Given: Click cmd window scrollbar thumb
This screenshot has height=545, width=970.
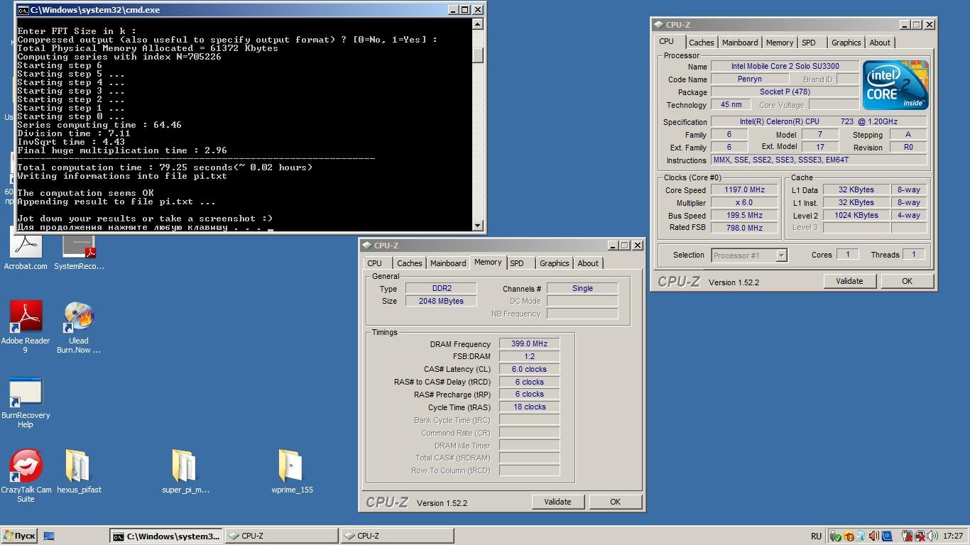Looking at the screenshot, I should pyautogui.click(x=478, y=55).
